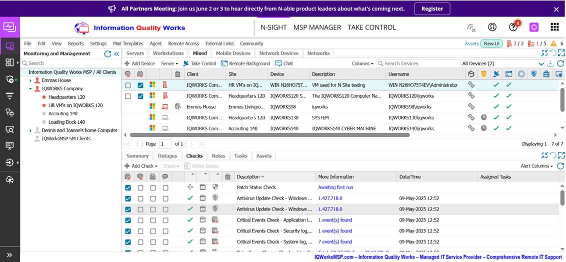Viewport: 566px width, 262px height.
Task: Open the All Devices (7) filter dropdown
Action: [541, 64]
